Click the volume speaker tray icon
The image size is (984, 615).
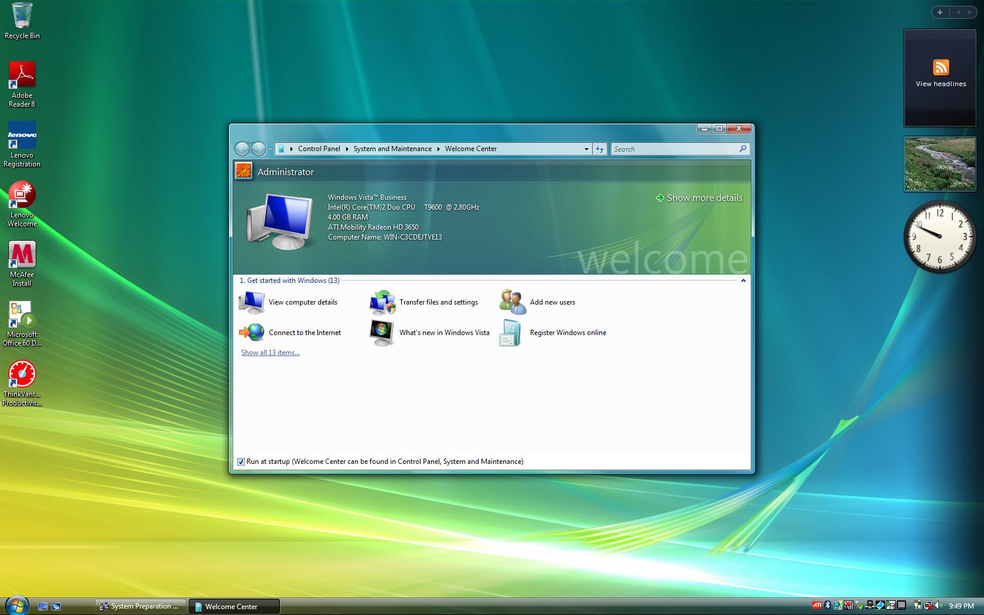click(939, 605)
